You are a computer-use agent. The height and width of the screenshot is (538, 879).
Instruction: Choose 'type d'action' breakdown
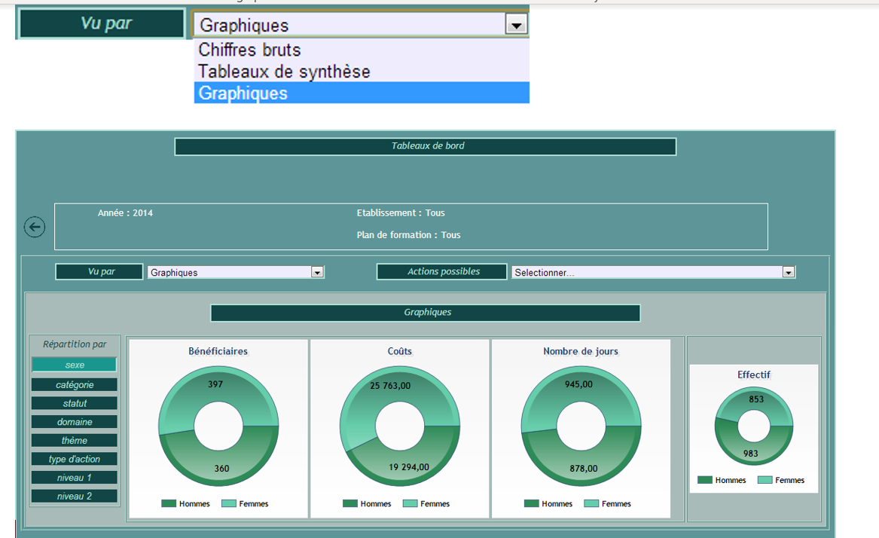(75, 459)
